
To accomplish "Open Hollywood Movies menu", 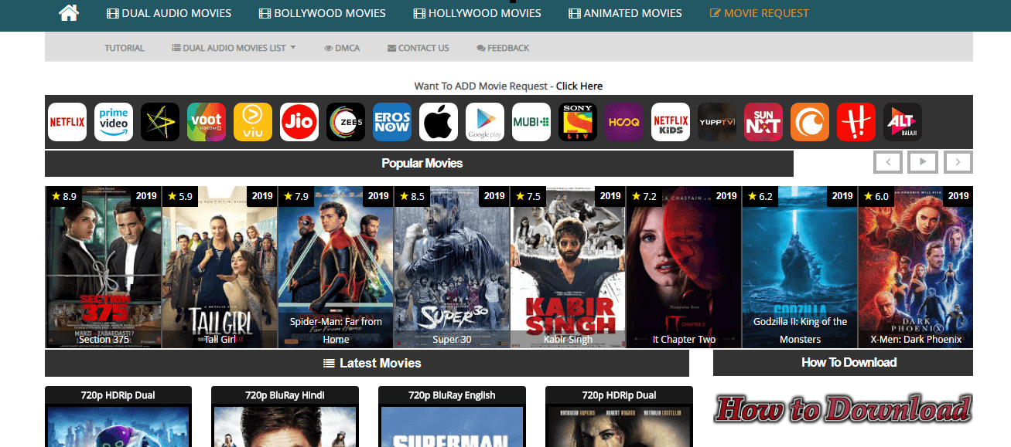I will coord(477,13).
